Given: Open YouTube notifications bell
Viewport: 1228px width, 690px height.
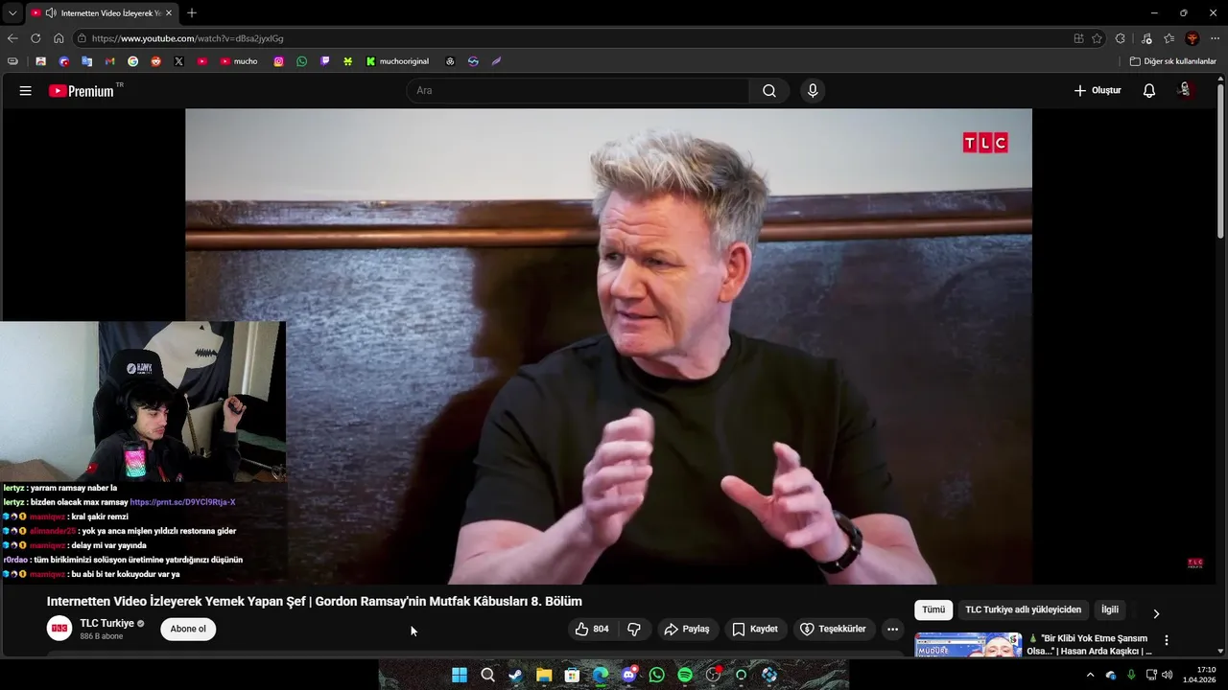Looking at the screenshot, I should point(1149,91).
